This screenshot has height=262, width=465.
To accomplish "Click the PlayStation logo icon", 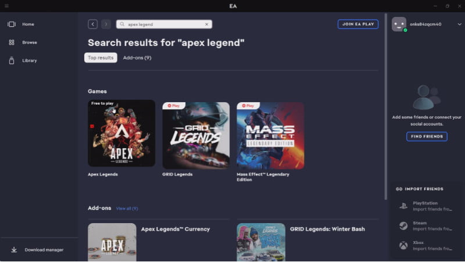I will [403, 206].
